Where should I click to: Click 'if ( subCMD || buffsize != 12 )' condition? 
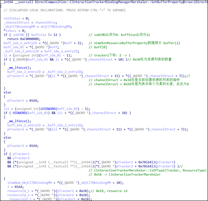32,35
